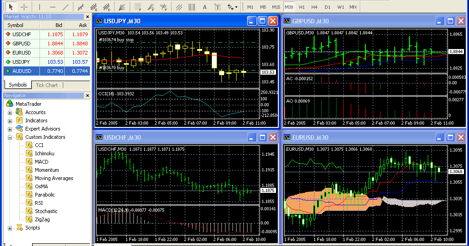Select the Fibonacci arcs tool
This screenshot has height=246, width=469.
pyautogui.click(x=163, y=7)
